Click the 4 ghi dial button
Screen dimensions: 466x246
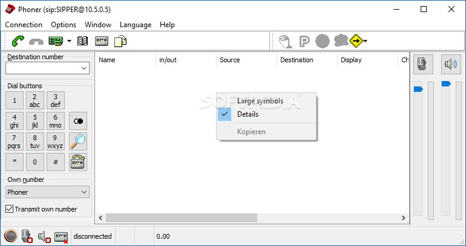tap(15, 121)
